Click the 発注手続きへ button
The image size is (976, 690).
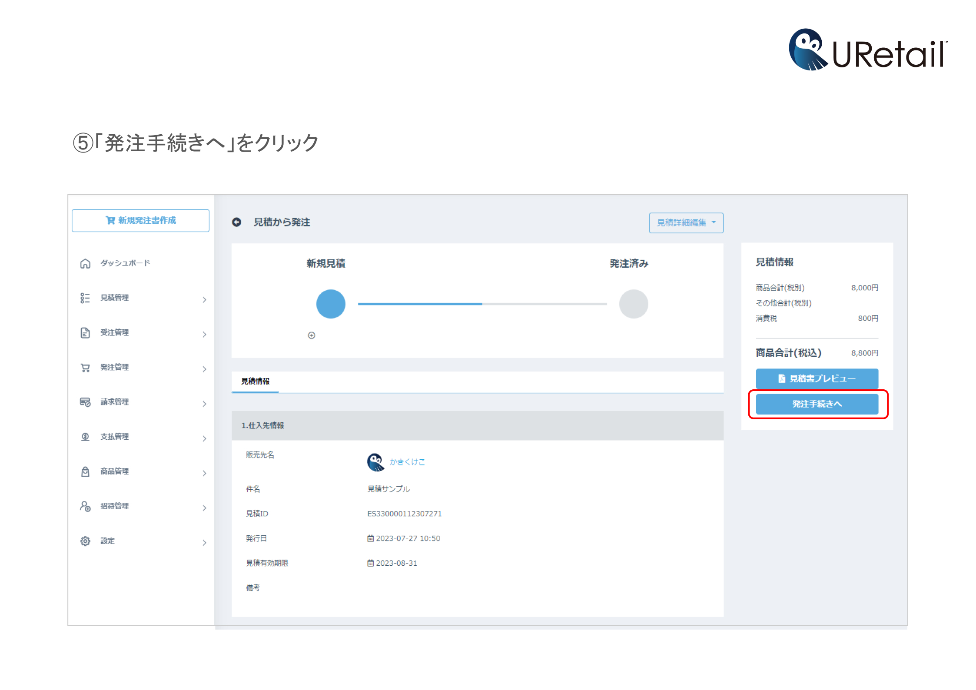817,404
